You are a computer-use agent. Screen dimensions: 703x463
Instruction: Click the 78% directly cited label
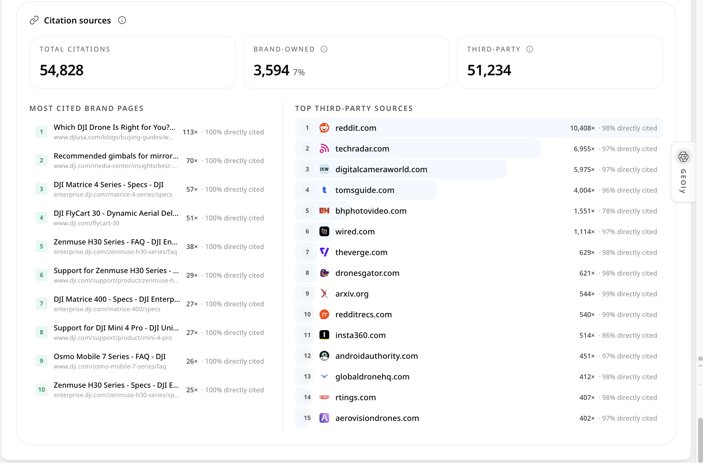tap(629, 211)
